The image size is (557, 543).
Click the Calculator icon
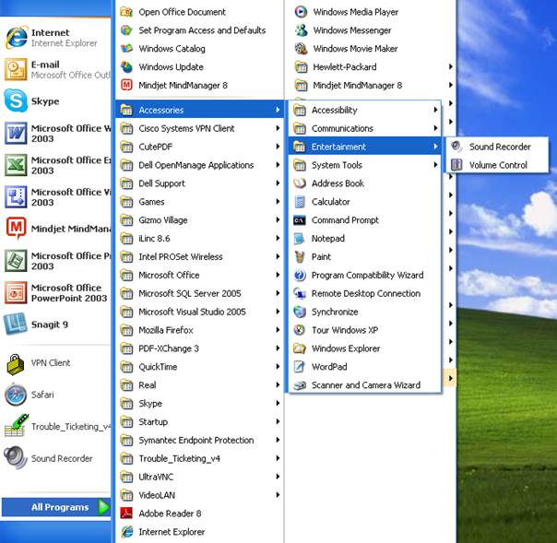click(x=300, y=202)
